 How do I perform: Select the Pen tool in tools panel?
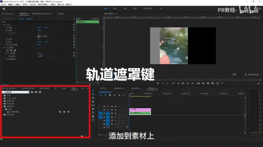coord(93,109)
